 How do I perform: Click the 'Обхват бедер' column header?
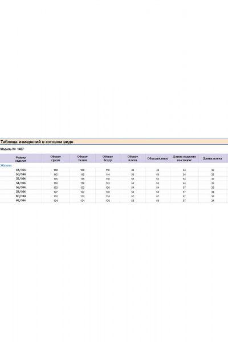tap(108, 158)
